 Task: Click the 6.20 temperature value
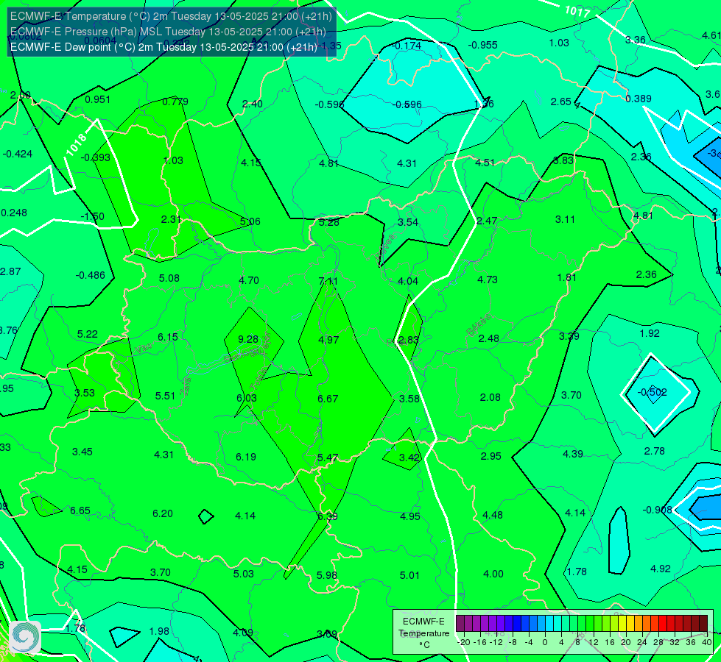[x=163, y=513]
